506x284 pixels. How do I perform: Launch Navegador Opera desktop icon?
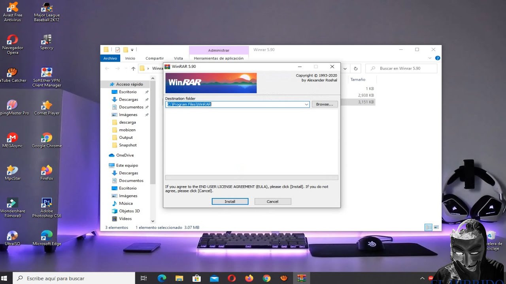click(13, 44)
